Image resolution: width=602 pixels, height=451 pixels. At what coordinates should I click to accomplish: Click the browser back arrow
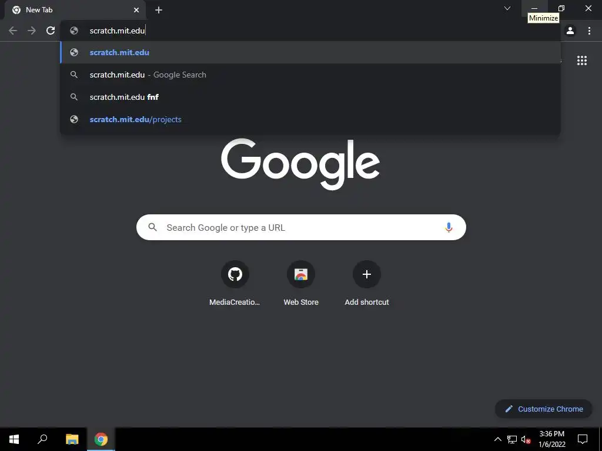click(x=13, y=31)
